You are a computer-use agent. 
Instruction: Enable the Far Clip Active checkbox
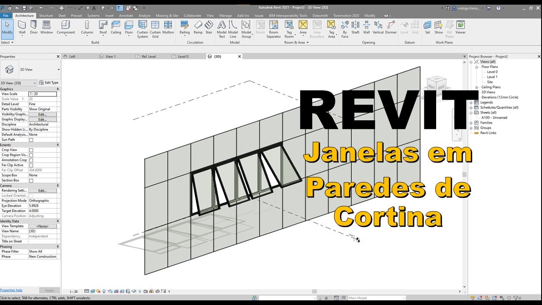tap(31, 165)
